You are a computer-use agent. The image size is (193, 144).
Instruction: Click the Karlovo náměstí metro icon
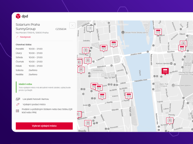[x=171, y=63]
